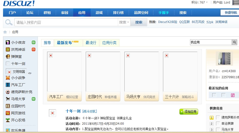The height and width of the screenshot is (133, 239).
Task: Click the 新 badge next to 小小夜店
Action: click(x=34, y=42)
